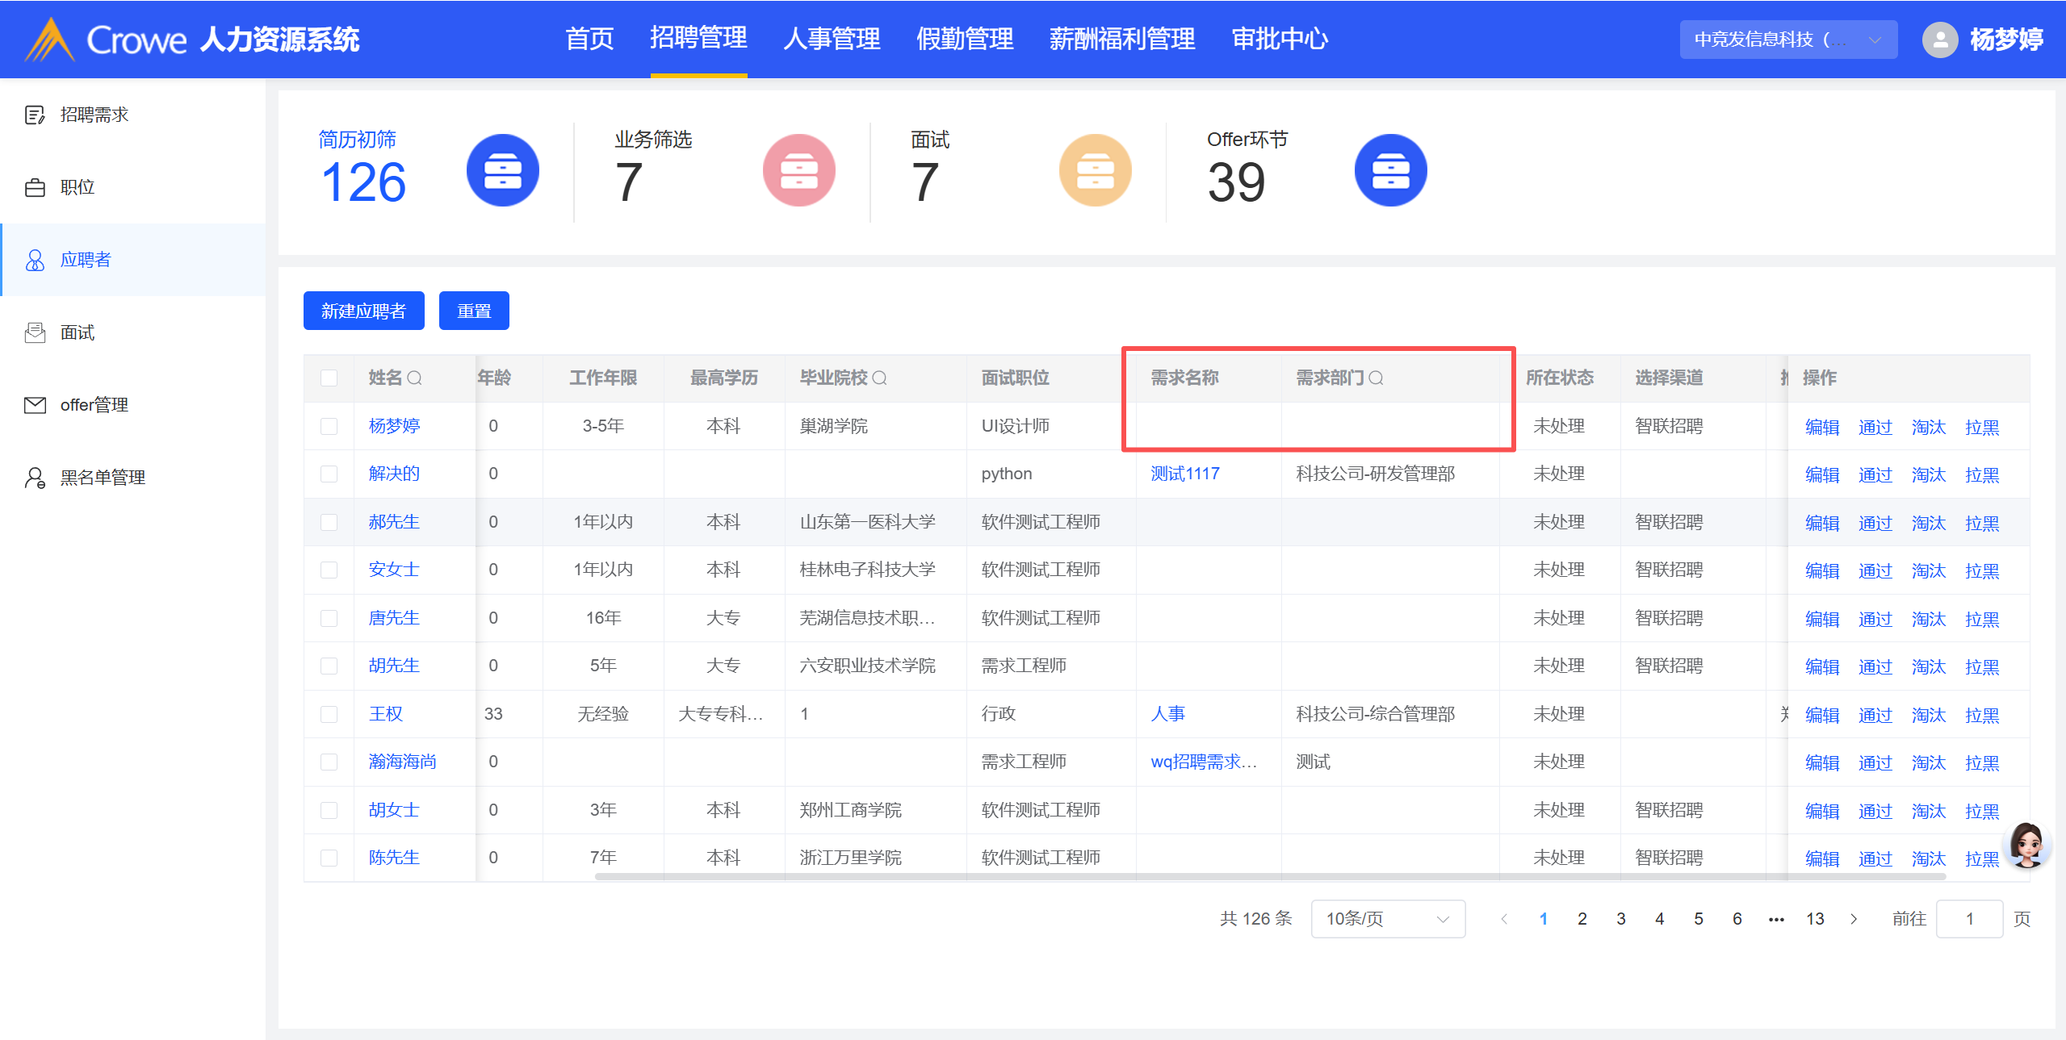Click the user avatar icon for 杨梦婷

tap(1939, 40)
